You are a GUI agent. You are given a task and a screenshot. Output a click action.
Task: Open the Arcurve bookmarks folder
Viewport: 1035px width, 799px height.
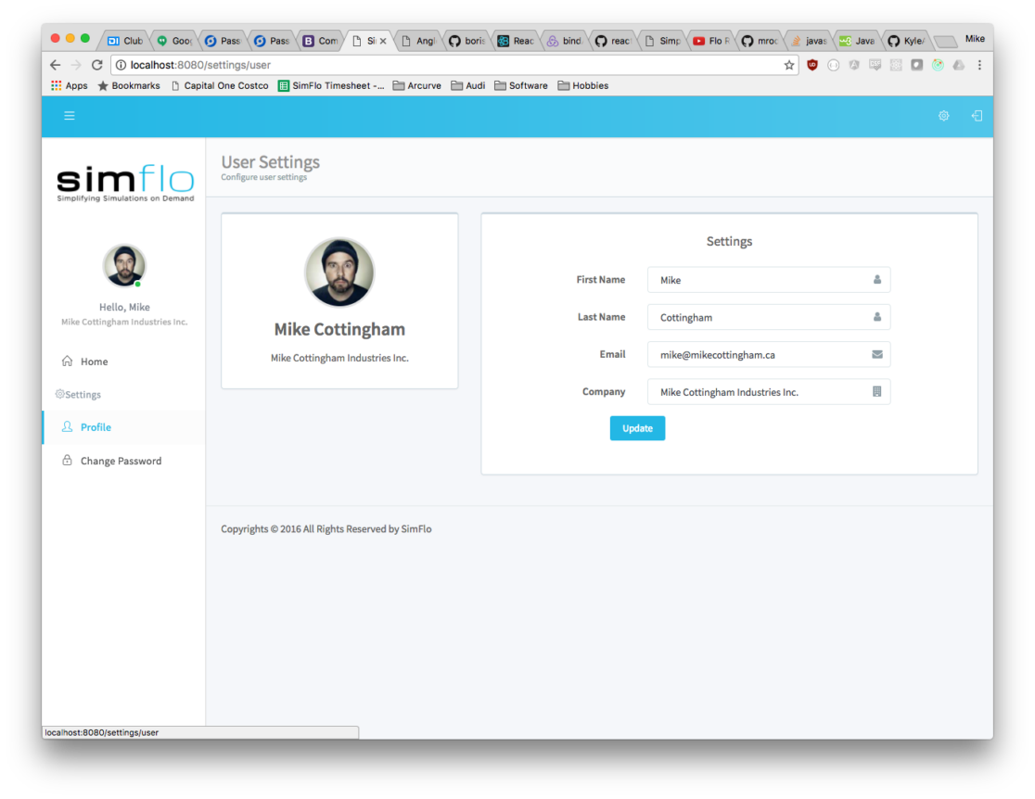click(x=416, y=85)
